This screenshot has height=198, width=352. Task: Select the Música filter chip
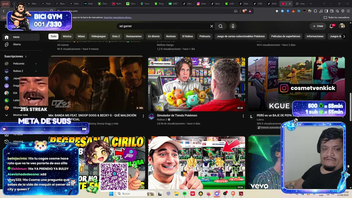[67, 36]
